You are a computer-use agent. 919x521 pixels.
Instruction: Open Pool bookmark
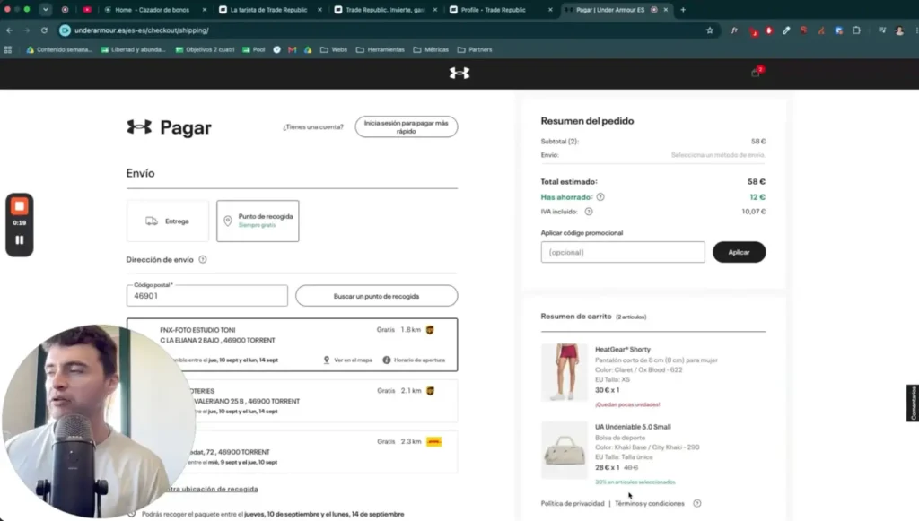click(254, 49)
